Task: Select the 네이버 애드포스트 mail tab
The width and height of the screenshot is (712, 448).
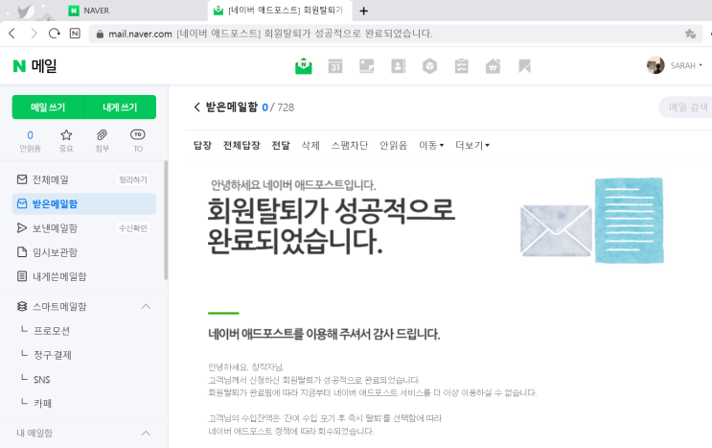Action: [x=279, y=11]
